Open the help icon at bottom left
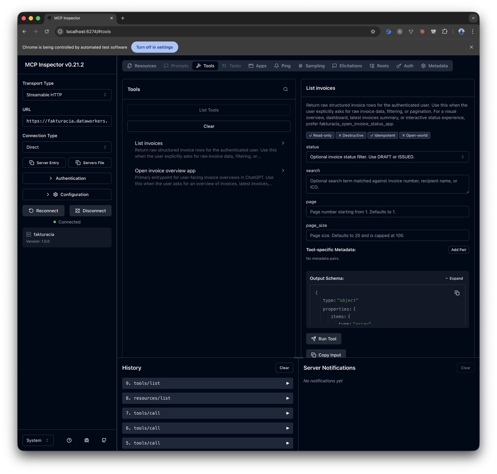This screenshot has width=497, height=474. coord(69,440)
